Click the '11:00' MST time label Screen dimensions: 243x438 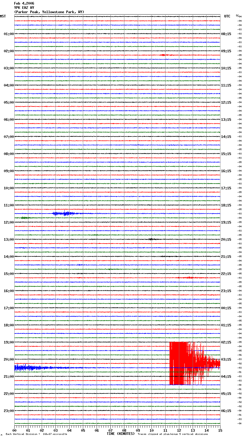(x=9, y=205)
